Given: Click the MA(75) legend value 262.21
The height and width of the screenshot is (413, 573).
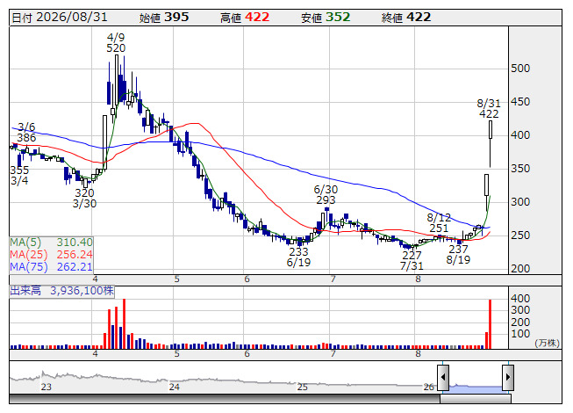Looking at the screenshot, I should pyautogui.click(x=75, y=267).
